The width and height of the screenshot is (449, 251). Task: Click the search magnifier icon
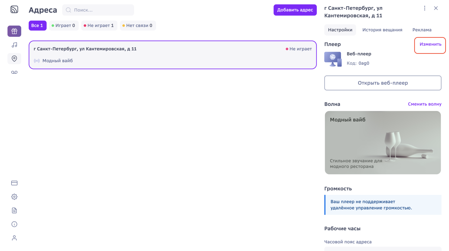[x=68, y=10]
